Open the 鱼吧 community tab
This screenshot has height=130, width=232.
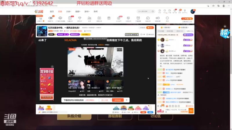(96, 12)
